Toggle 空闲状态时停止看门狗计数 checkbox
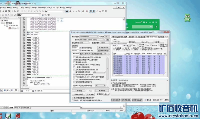 [x=74, y=74]
